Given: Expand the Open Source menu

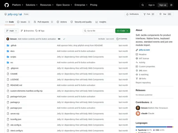Looking at the screenshot, I should [64, 5].
